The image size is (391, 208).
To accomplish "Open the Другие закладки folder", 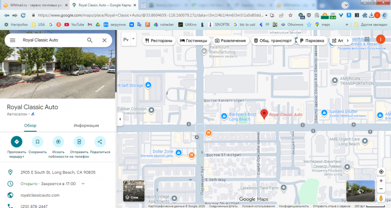I will click(371, 24).
